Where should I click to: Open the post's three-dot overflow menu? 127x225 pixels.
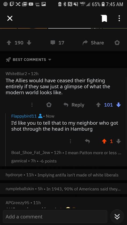point(119,18)
